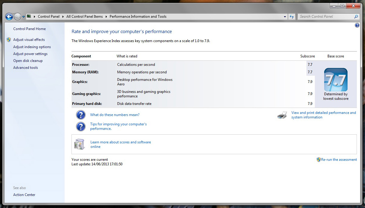Open the recent pages dropdown arrow
The height and width of the screenshot is (208, 365).
point(23,17)
